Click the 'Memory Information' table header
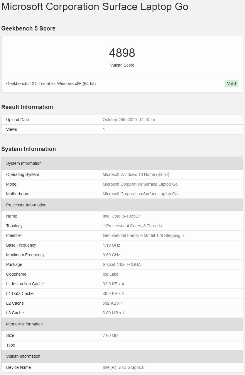The image size is (245, 375). pos(122,324)
